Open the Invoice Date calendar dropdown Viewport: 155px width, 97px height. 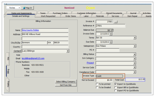point(111,34)
